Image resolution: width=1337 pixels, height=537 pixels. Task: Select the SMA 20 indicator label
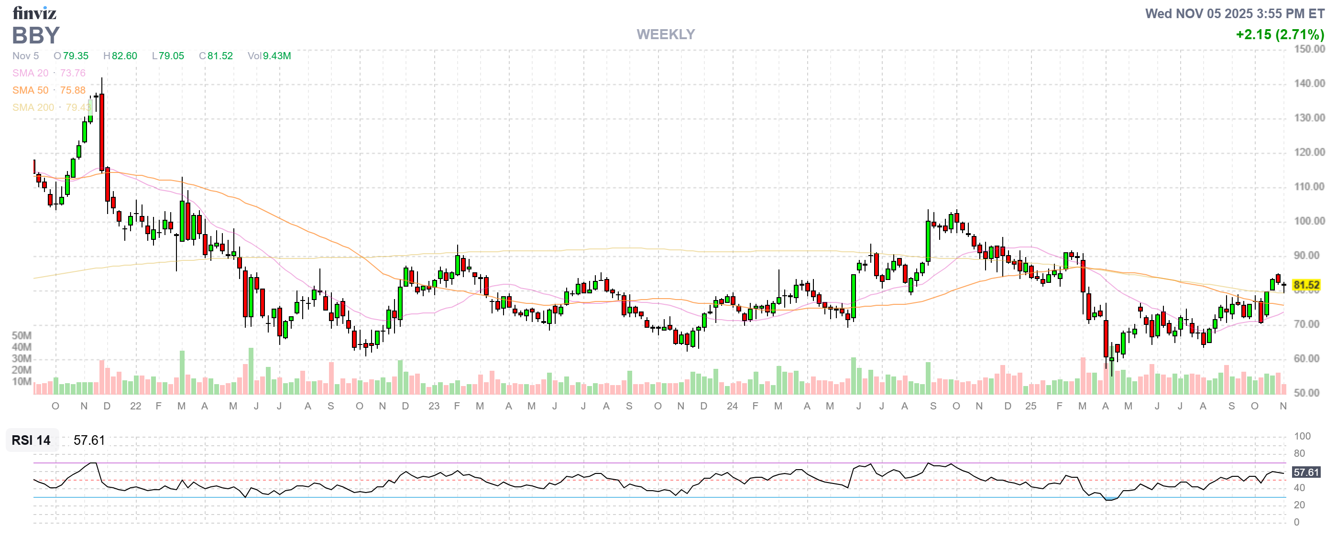coord(30,73)
